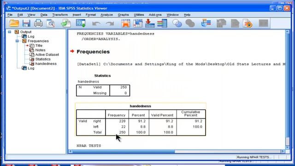
Task: Select handedness item in outline pane
Action: click(x=46, y=64)
